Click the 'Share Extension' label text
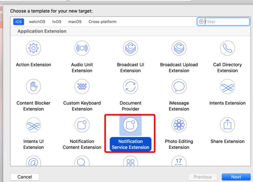 [227, 142]
